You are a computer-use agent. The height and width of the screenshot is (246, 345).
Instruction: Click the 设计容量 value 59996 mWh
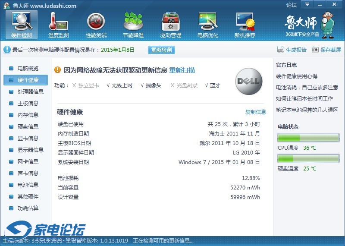[x=245, y=197]
